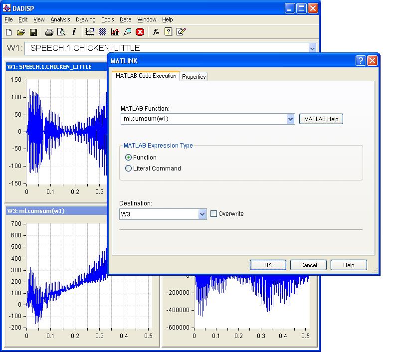This screenshot has width=399, height=352.
Task: Click the bar chart style toolbar icon
Action: [115, 32]
